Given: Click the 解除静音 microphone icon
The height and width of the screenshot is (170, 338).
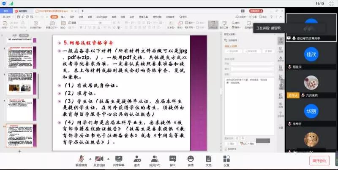Looking at the screenshot, I should (82, 159).
